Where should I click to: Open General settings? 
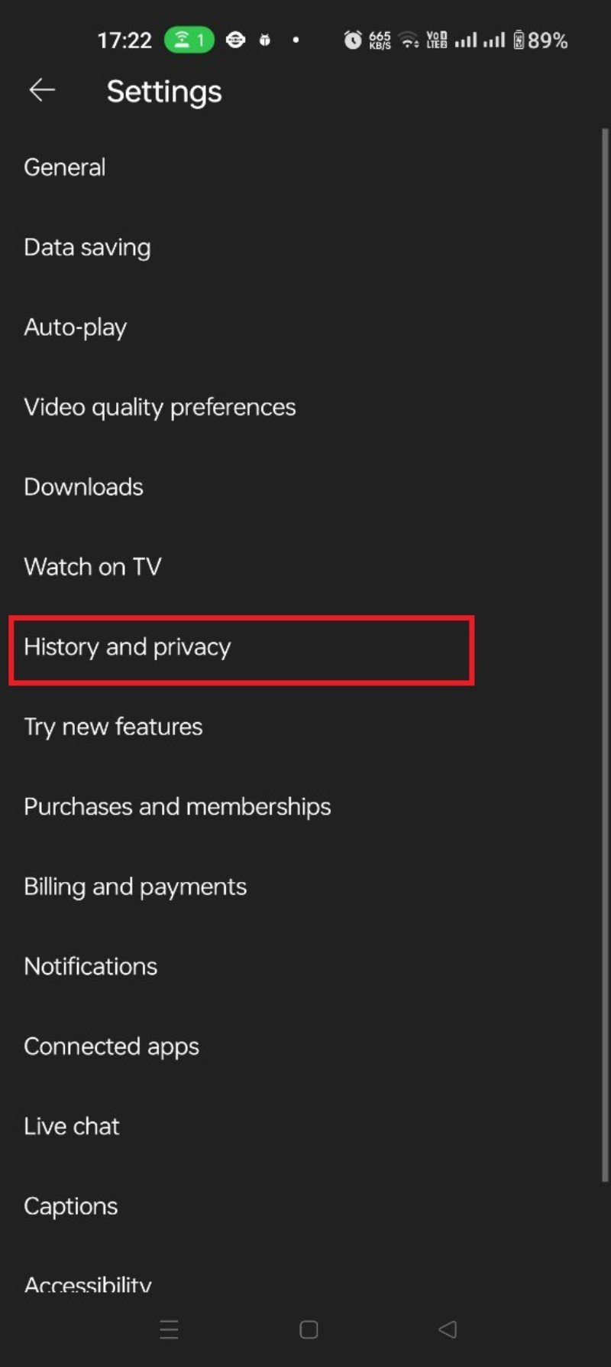pyautogui.click(x=65, y=168)
